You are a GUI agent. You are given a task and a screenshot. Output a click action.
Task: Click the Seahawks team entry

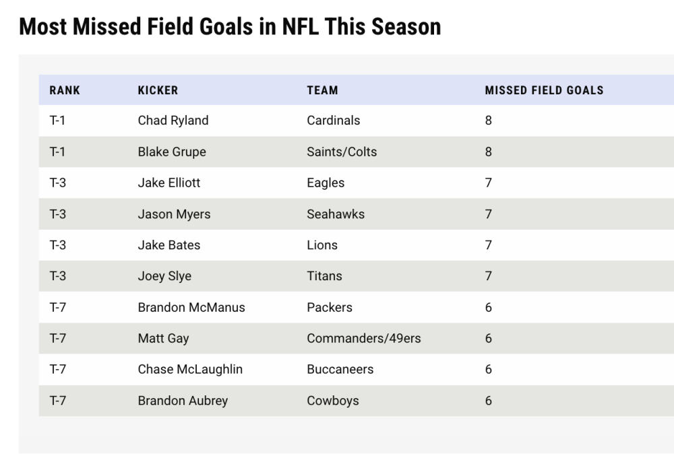point(336,214)
